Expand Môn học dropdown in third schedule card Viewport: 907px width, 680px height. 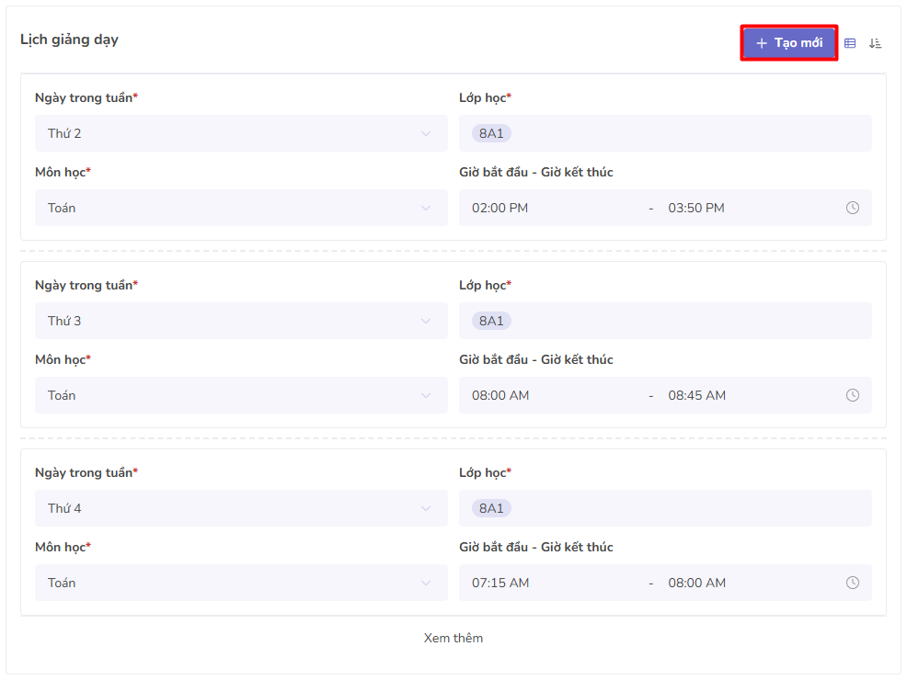pyautogui.click(x=241, y=583)
